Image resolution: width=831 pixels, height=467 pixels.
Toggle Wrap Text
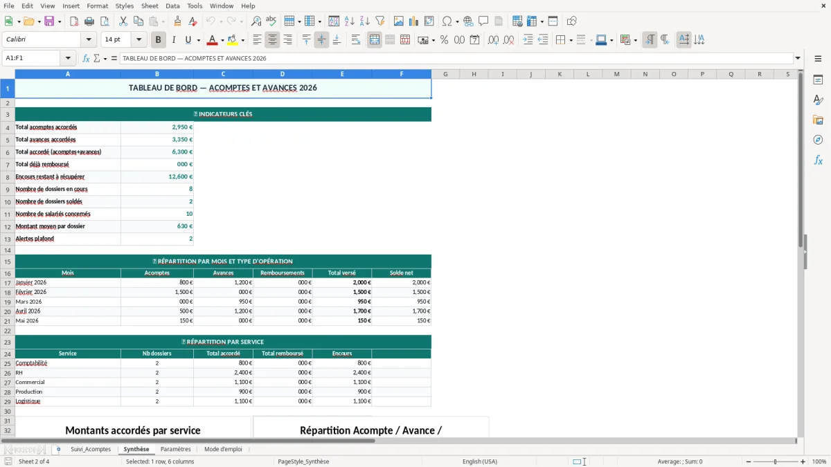[x=356, y=40]
